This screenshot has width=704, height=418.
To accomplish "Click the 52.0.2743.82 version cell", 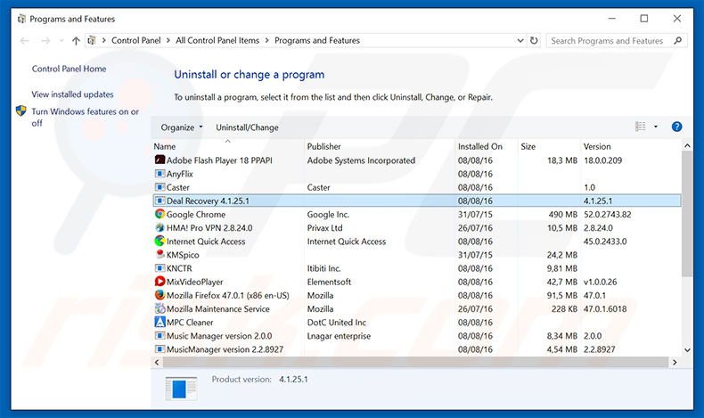I will [607, 214].
